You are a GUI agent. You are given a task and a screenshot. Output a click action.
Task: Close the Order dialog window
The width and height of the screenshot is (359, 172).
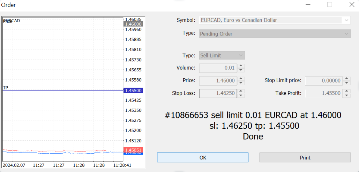[351, 5]
